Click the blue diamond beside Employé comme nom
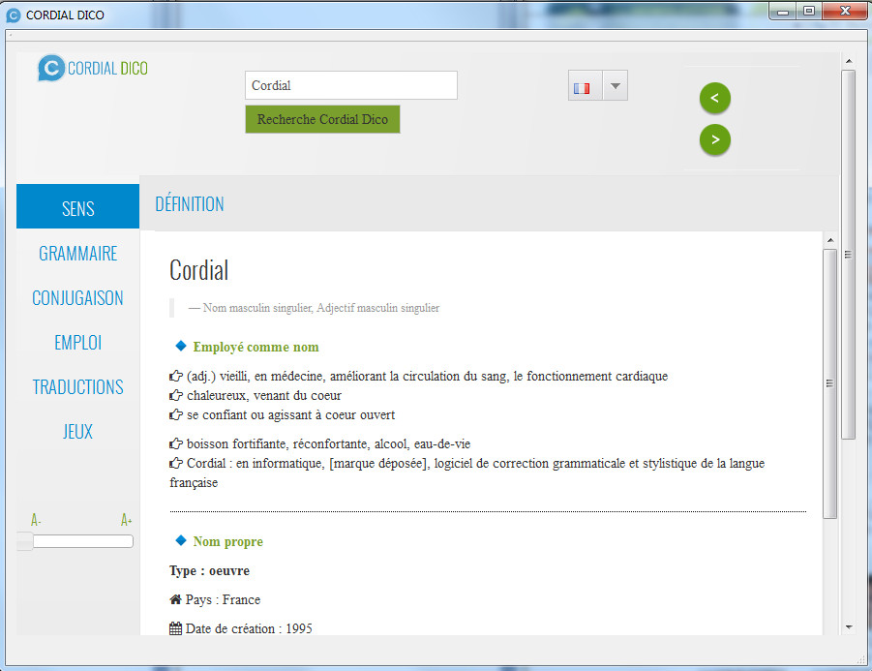Viewport: 872px width, 671px height. tap(181, 346)
